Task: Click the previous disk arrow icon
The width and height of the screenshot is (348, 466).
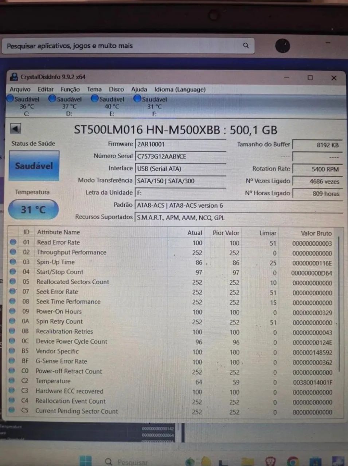Action: (15, 129)
